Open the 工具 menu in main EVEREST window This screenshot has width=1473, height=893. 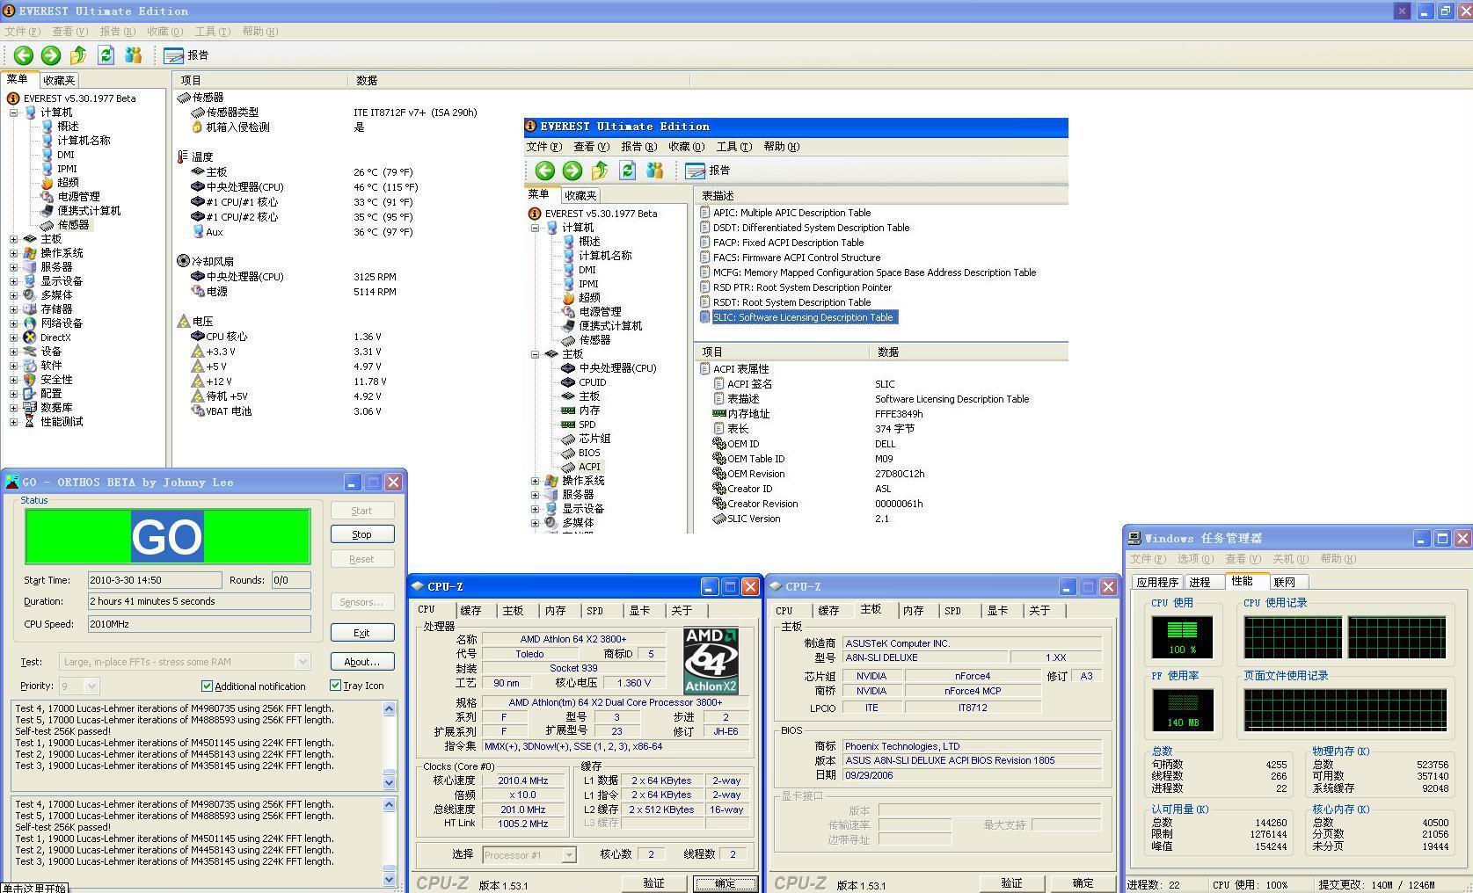[211, 32]
